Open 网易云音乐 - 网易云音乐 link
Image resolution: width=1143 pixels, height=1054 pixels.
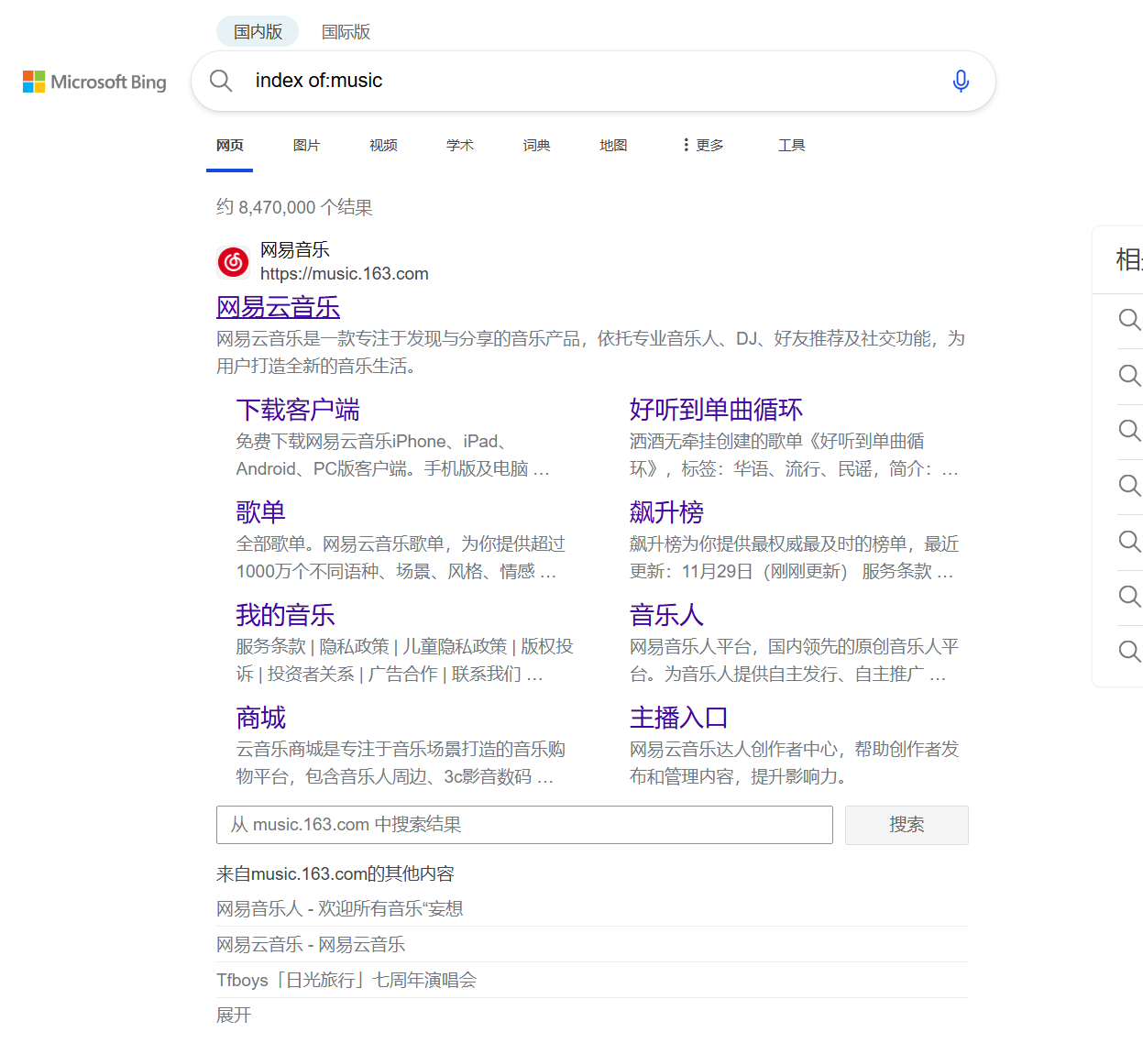click(311, 944)
